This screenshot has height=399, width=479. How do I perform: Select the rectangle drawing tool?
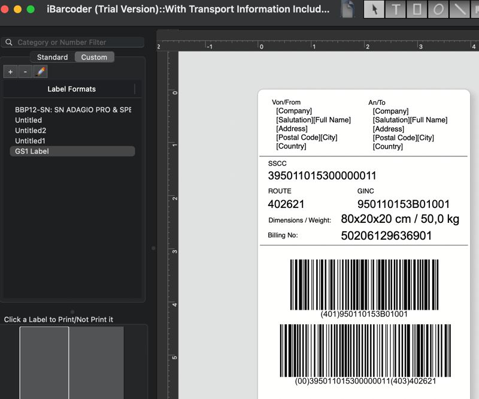416,10
